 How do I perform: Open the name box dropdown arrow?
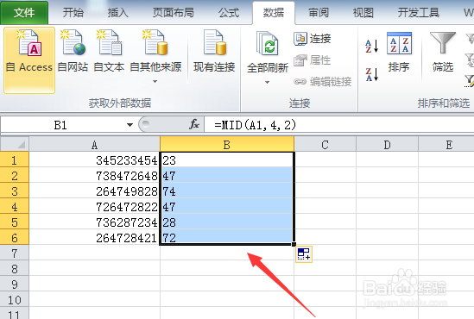coord(130,125)
